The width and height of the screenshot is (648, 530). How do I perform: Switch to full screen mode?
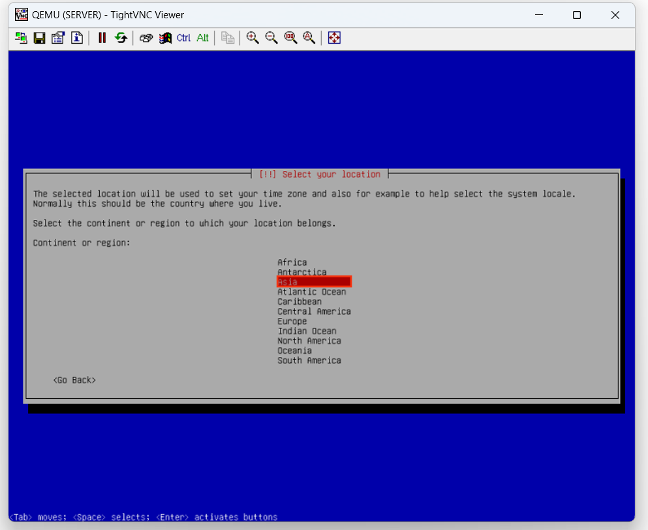[x=334, y=38]
